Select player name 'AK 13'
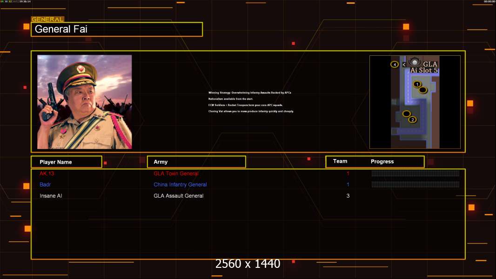The width and height of the screenshot is (496, 279). click(47, 173)
